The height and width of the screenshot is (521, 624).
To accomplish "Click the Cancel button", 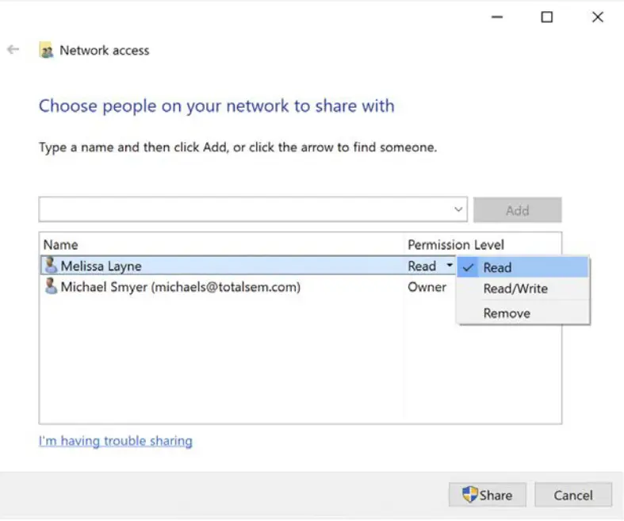I will [572, 495].
